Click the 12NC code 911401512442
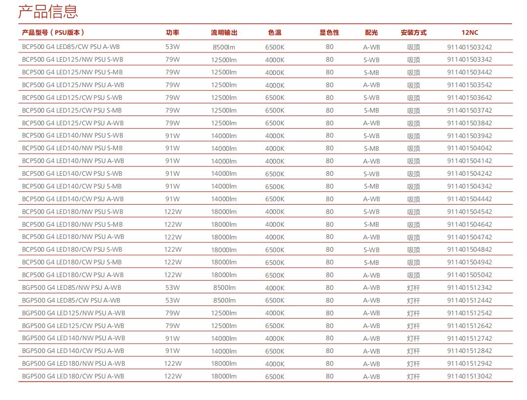 click(x=469, y=301)
